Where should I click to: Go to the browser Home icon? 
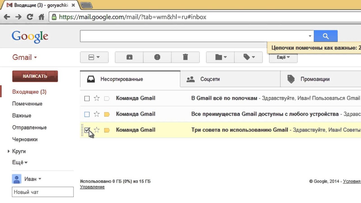41,17
